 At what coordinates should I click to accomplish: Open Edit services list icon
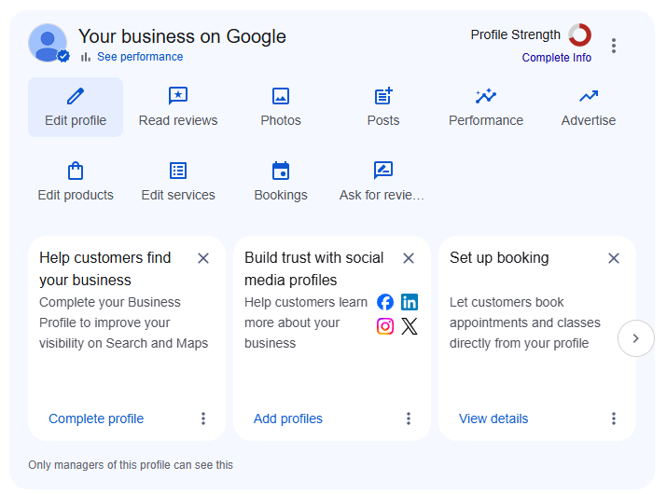pos(178,171)
